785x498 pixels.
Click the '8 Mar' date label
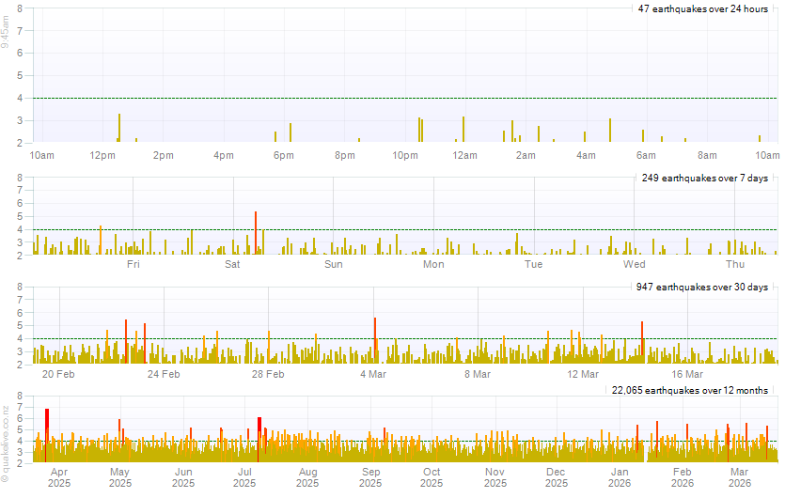pyautogui.click(x=478, y=374)
